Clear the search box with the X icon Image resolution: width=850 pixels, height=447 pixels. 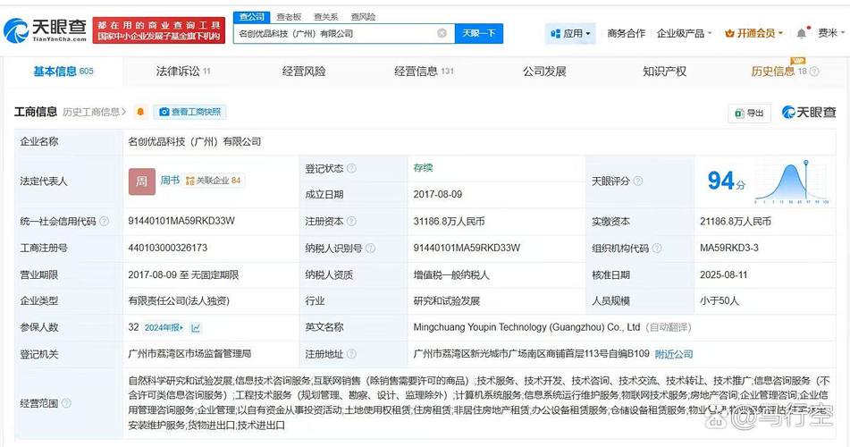tap(442, 33)
